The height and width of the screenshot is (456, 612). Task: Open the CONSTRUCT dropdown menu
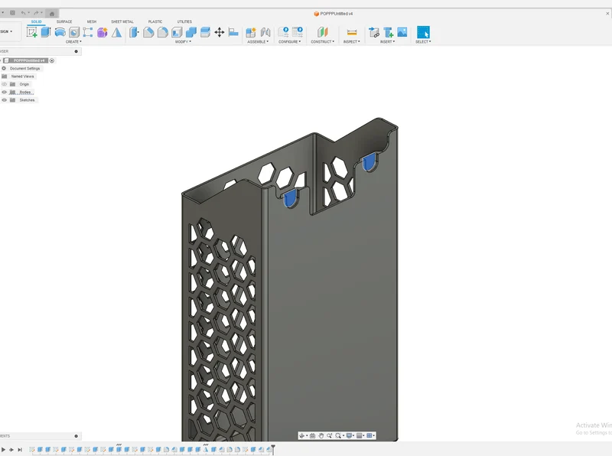[322, 42]
